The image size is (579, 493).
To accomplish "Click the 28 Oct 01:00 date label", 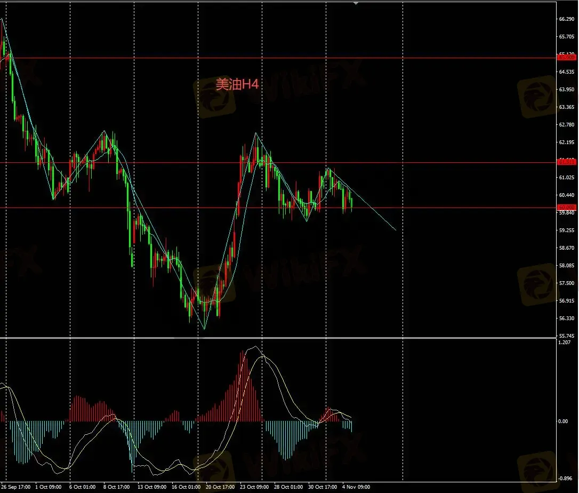I will pos(288,487).
